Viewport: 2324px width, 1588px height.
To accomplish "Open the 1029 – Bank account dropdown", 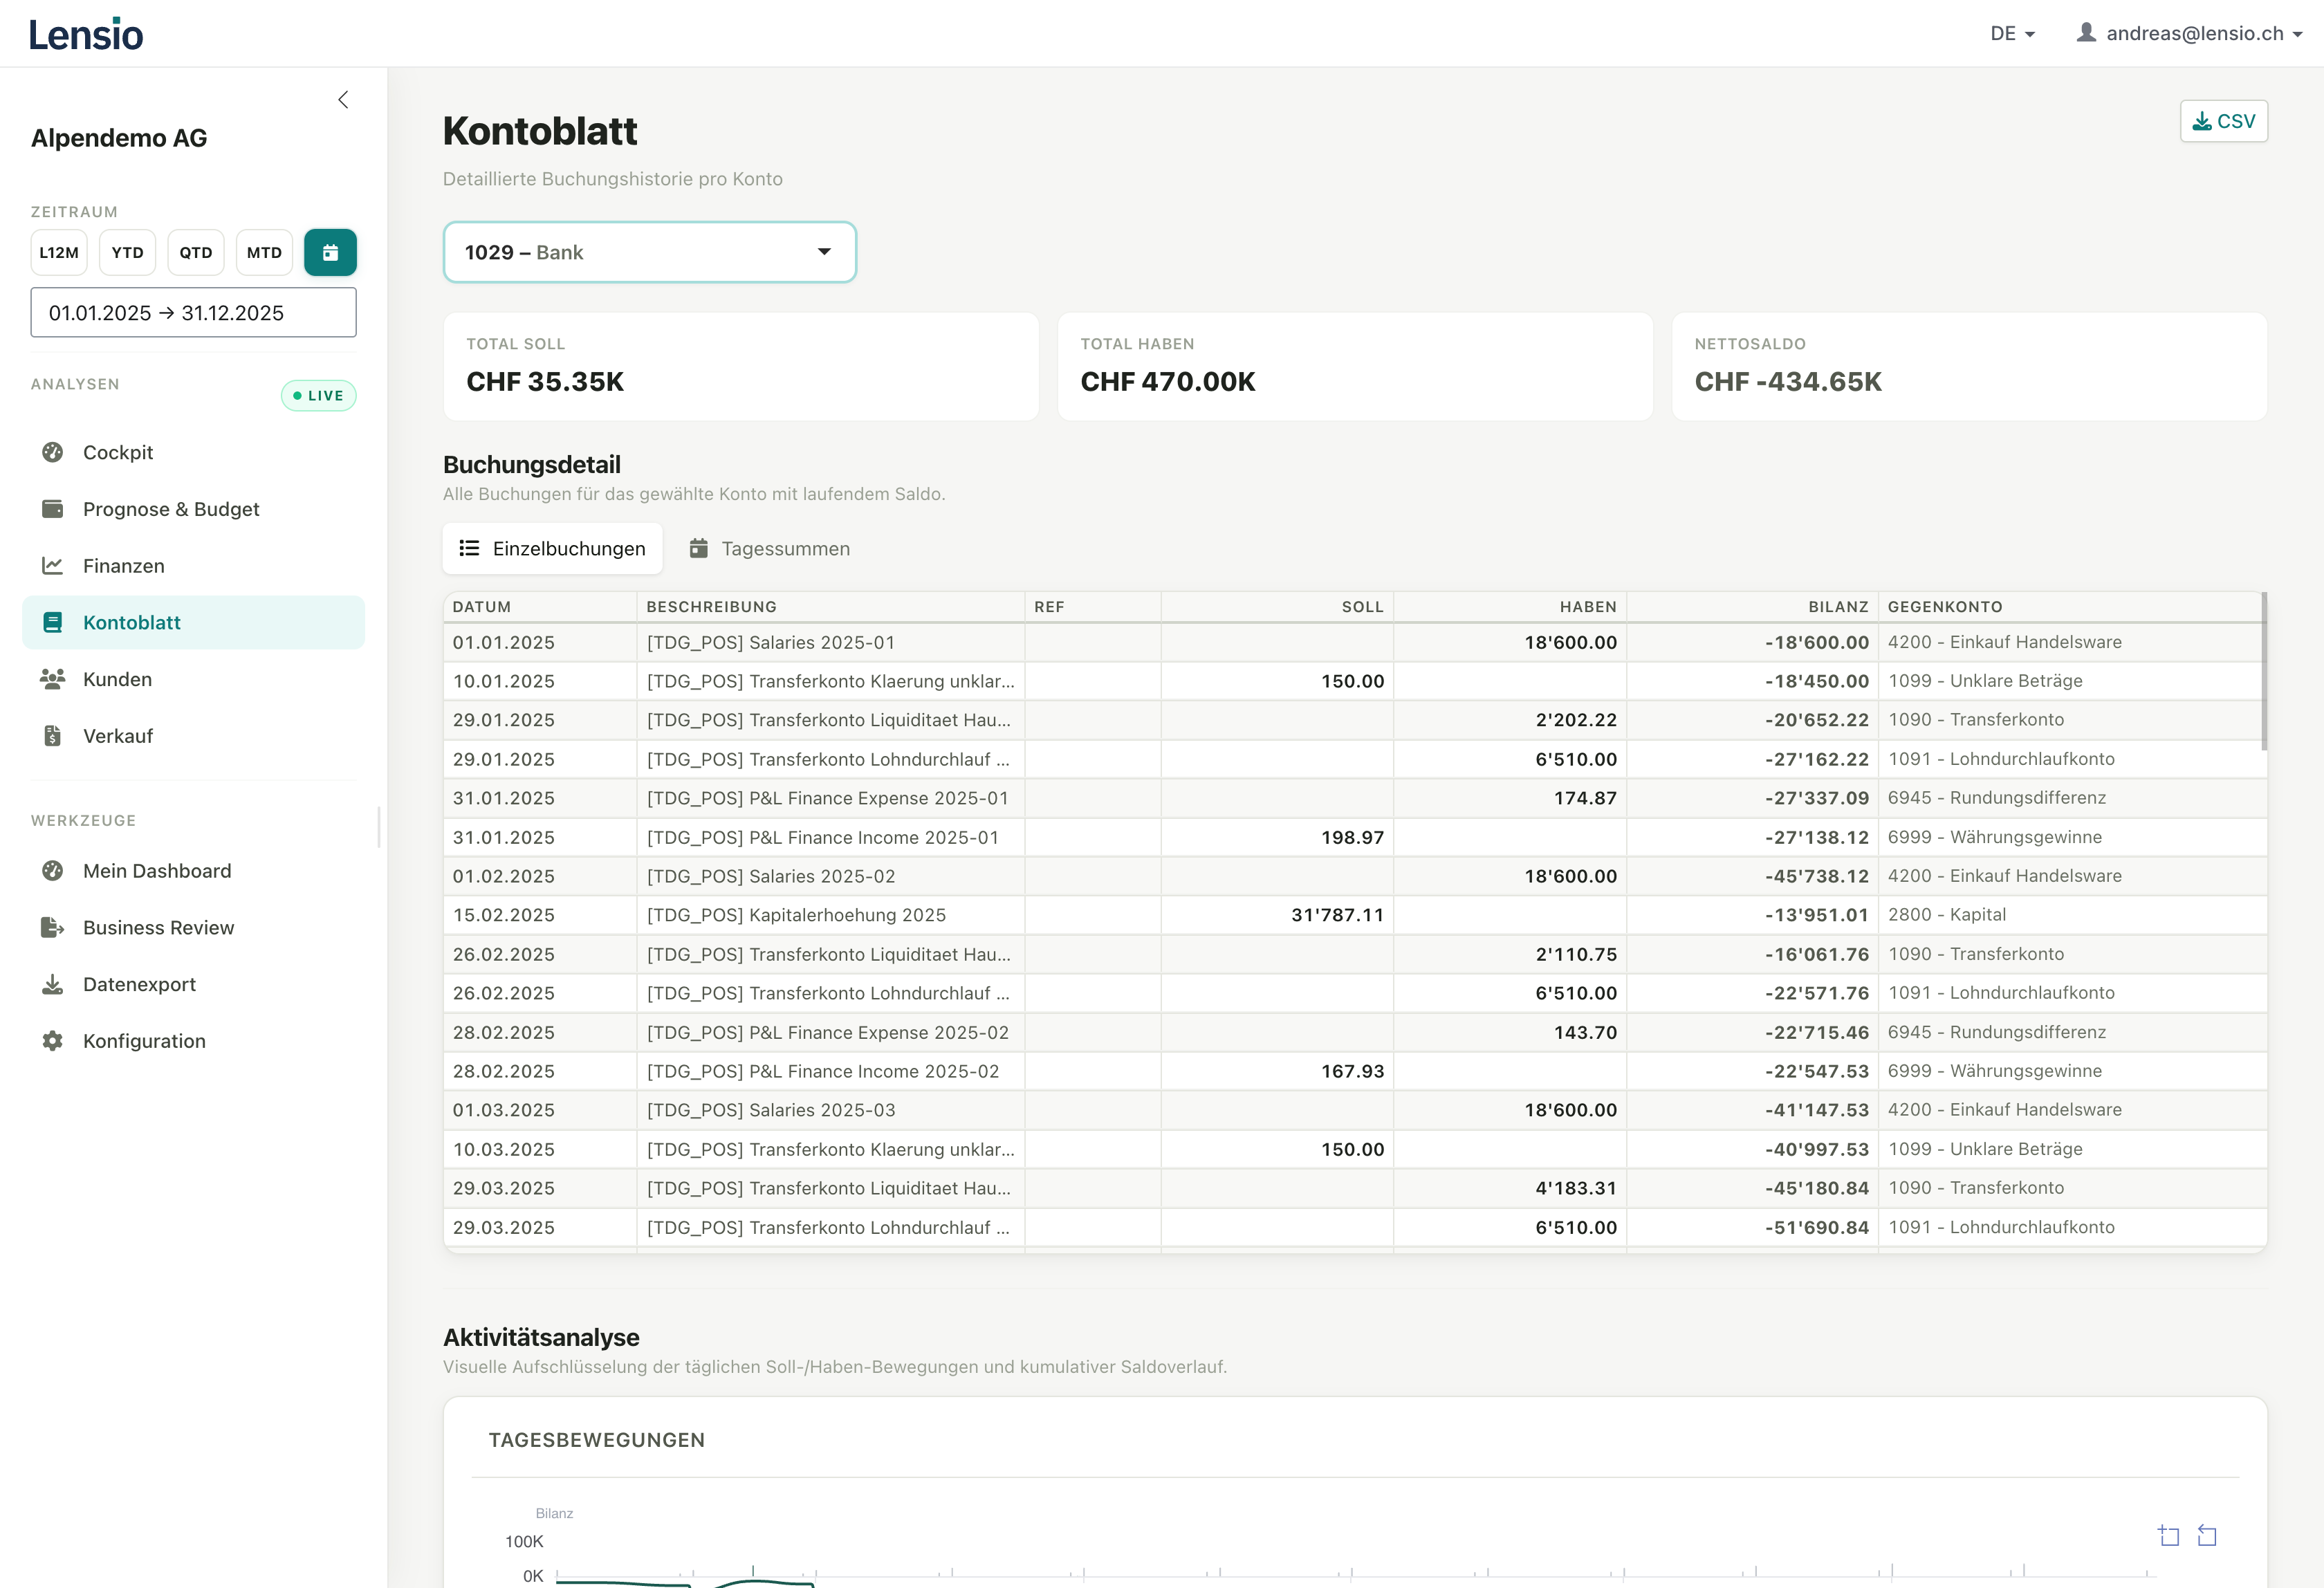I will point(649,252).
